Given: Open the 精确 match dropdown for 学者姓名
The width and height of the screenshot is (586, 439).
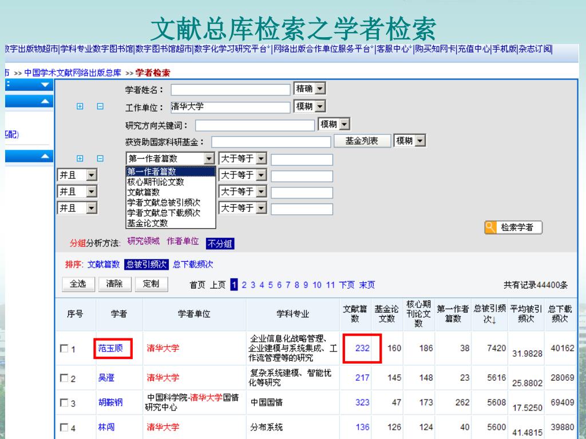Looking at the screenshot, I should click(x=320, y=89).
